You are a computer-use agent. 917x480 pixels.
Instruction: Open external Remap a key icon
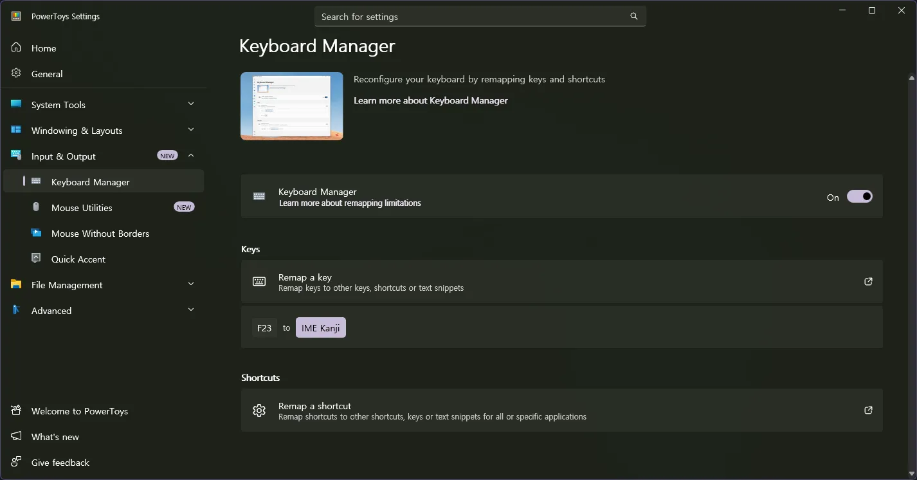(868, 282)
